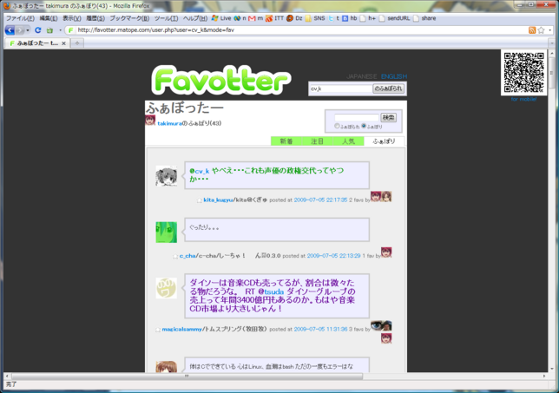Viewport: 559px width, 393px height.
Task: Switch to the 新着 tab
Action: [286, 141]
